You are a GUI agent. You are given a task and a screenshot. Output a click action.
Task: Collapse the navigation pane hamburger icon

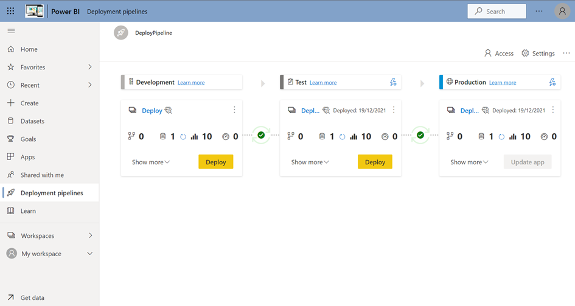(x=11, y=30)
